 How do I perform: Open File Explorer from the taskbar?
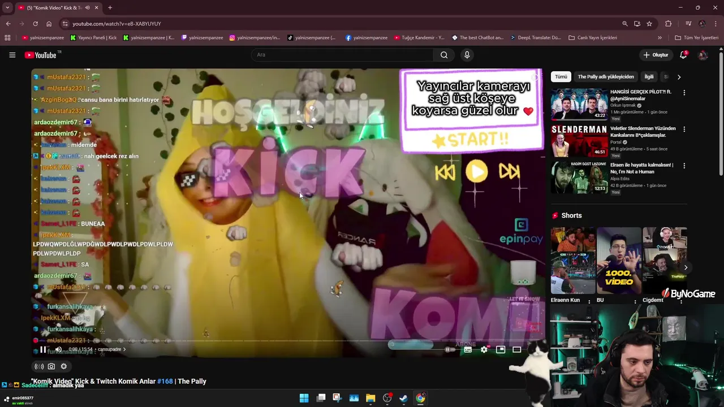coord(370,398)
